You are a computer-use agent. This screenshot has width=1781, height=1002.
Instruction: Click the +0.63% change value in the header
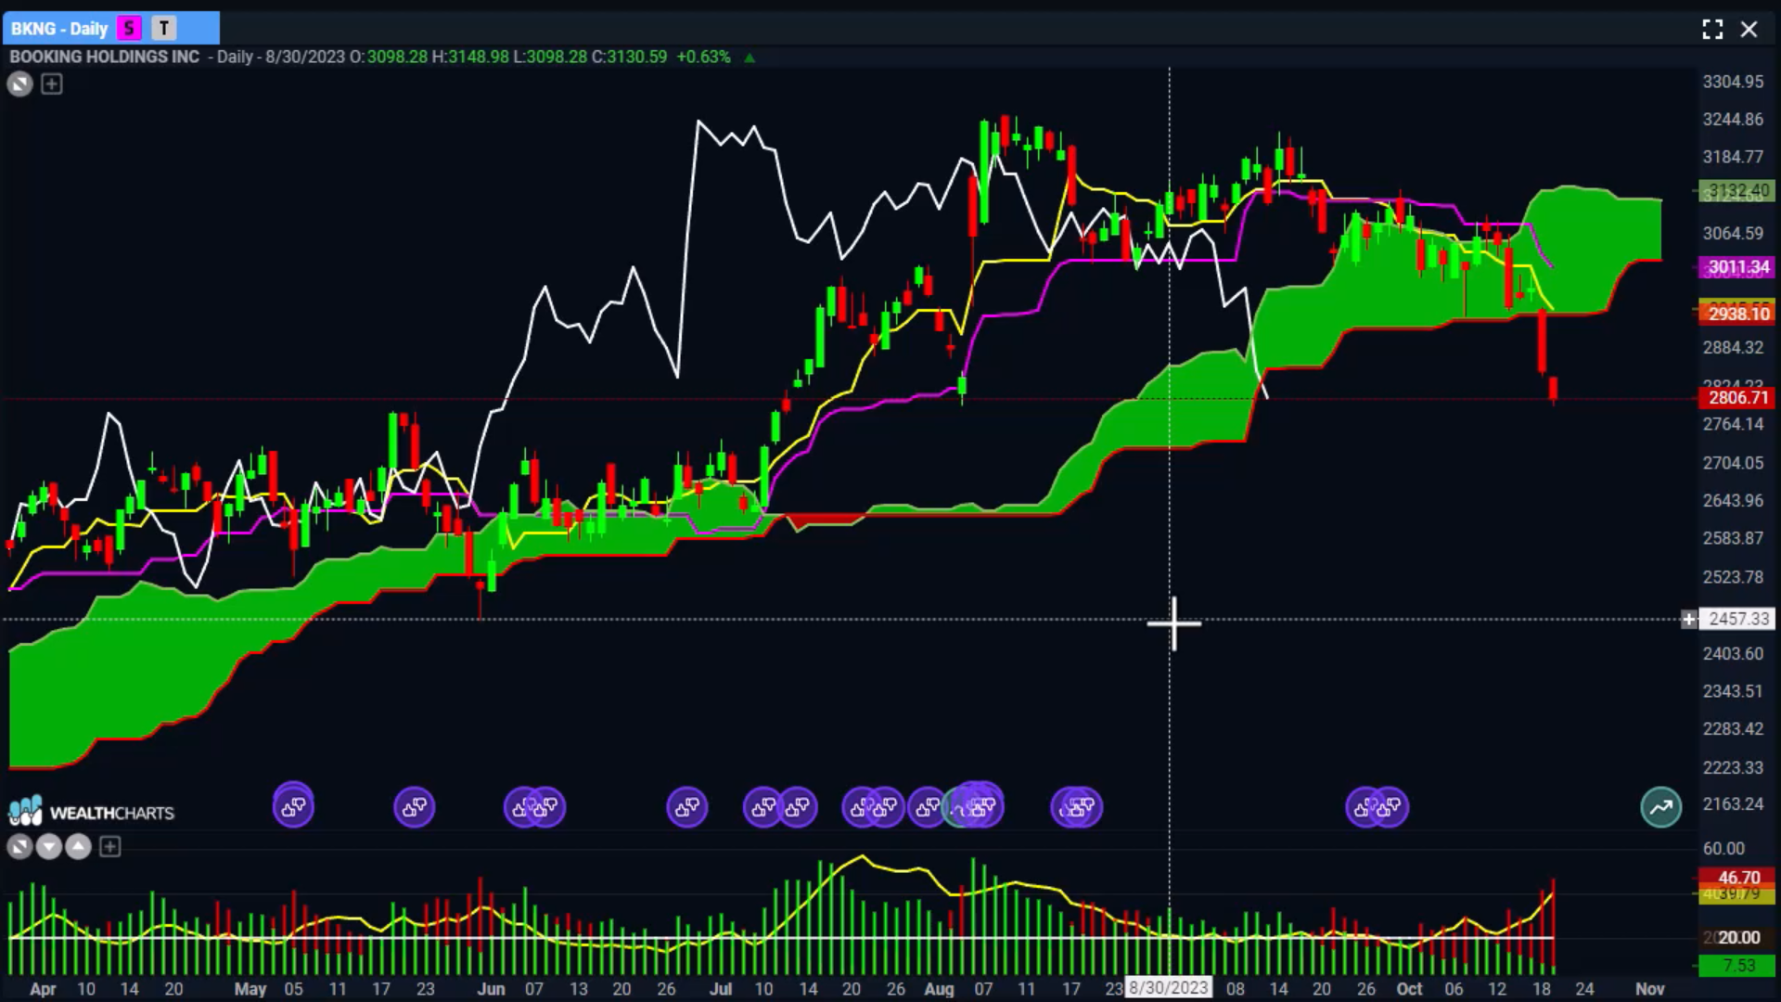(x=703, y=57)
